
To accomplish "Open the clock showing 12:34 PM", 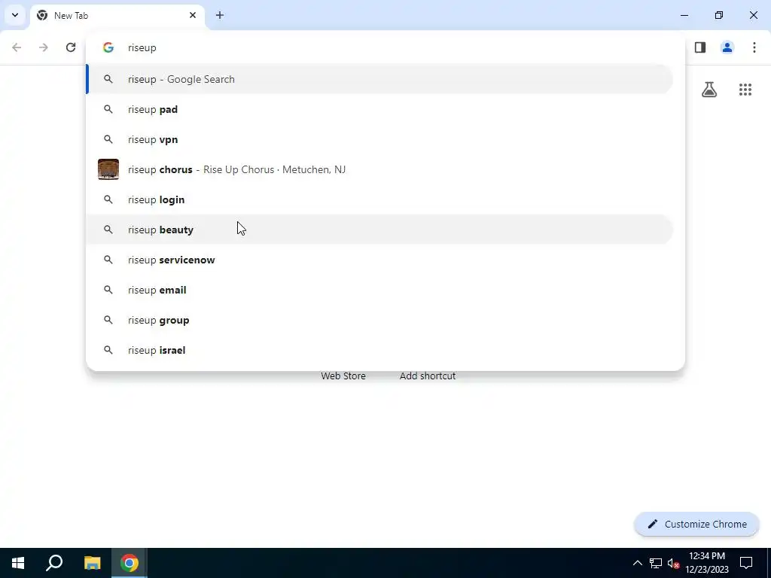I will (x=707, y=563).
